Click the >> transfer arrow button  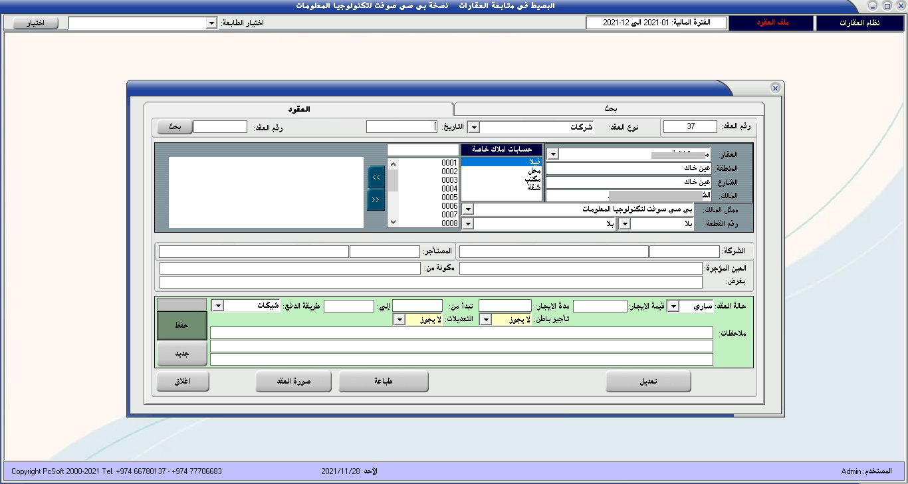(376, 178)
